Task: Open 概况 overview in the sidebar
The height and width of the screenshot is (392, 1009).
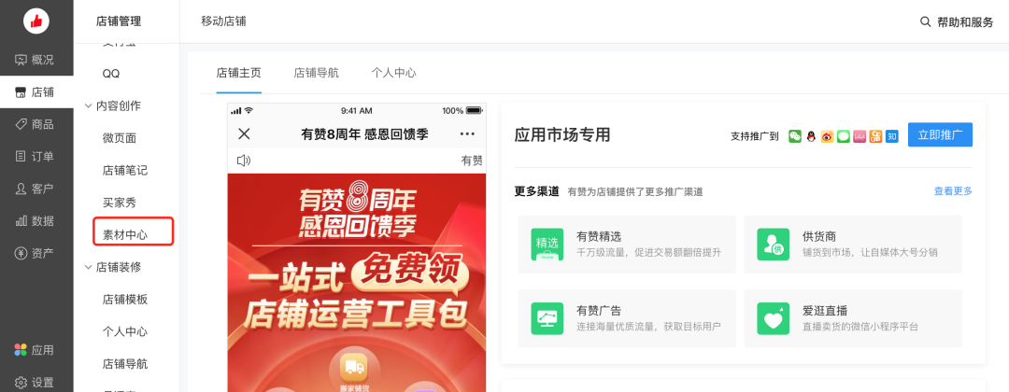Action: (36, 60)
